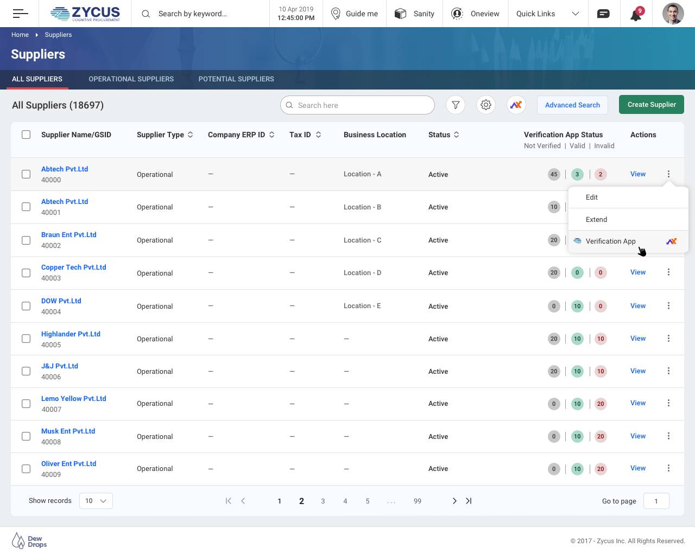The height and width of the screenshot is (554, 695).
Task: Check the select-all checkbox in the table header
Action: click(x=26, y=135)
